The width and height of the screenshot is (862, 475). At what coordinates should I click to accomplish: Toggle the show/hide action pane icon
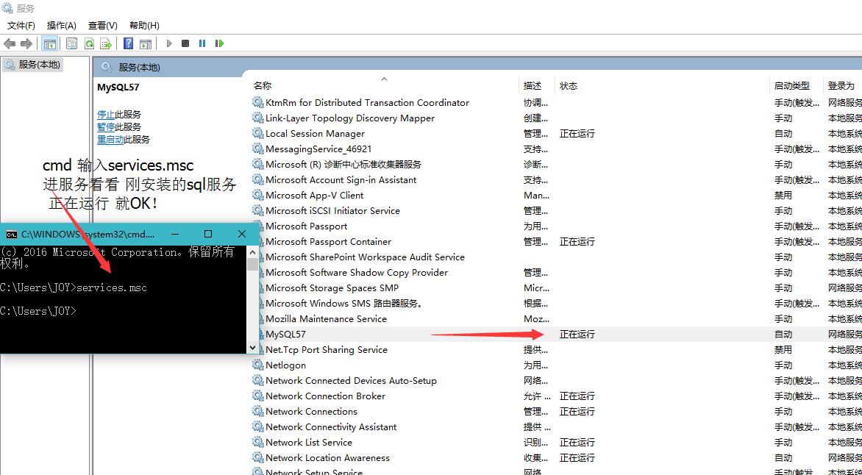(145, 43)
